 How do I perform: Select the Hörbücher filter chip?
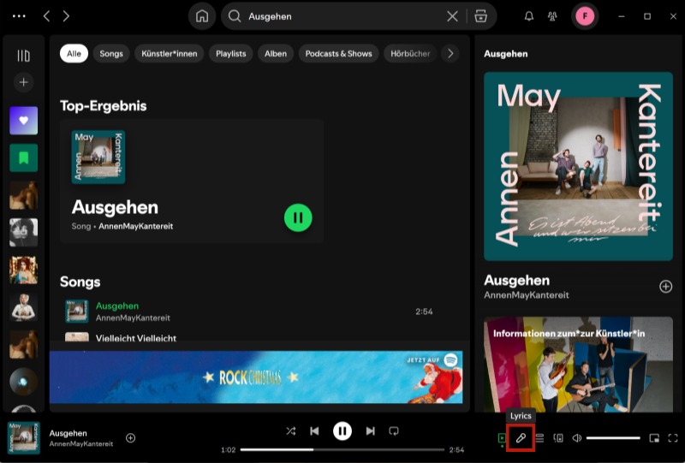coord(410,54)
